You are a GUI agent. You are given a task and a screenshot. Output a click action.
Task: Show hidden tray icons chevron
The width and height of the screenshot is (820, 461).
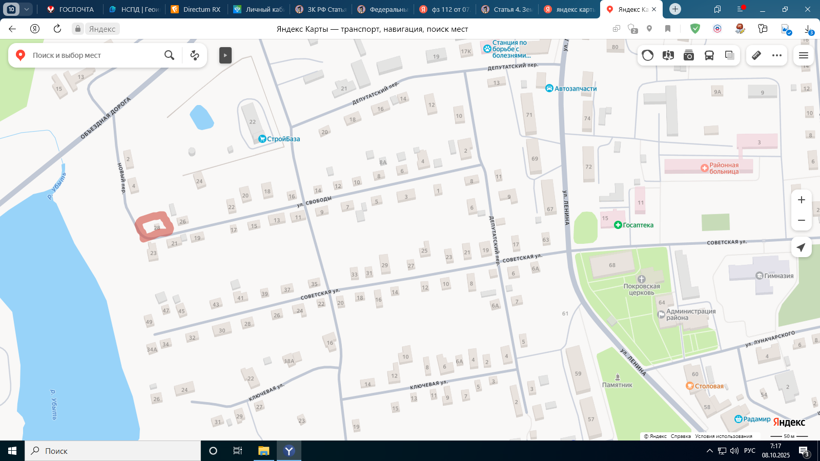tap(709, 451)
